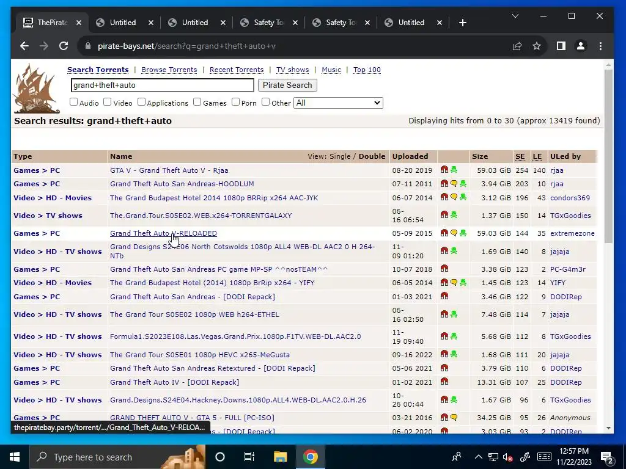Click magnet icon for The Grand Tour S05E01 MeGusta
Screen dimensions: 626x469
444,354
